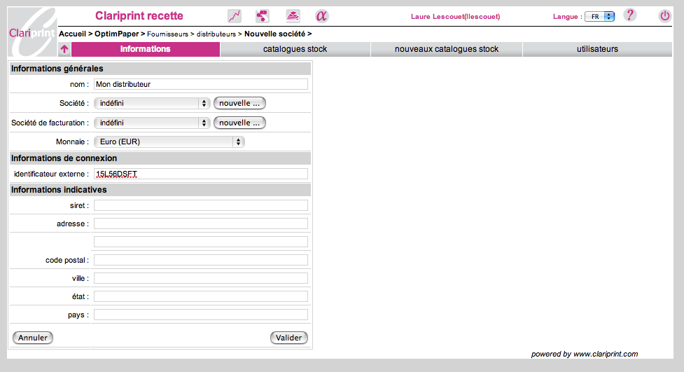Open the Monnaie currency dropdown

click(x=169, y=142)
